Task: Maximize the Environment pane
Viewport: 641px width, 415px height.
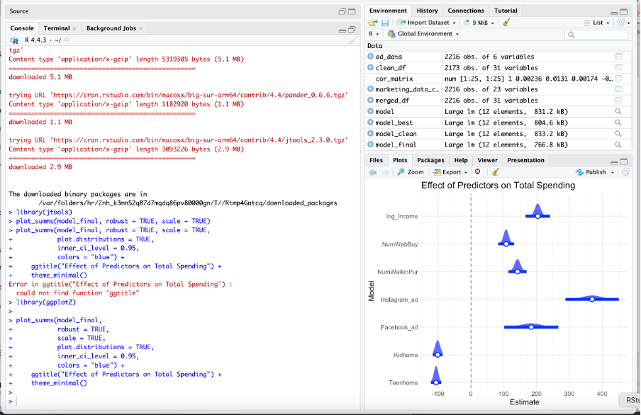Action: coord(623,11)
